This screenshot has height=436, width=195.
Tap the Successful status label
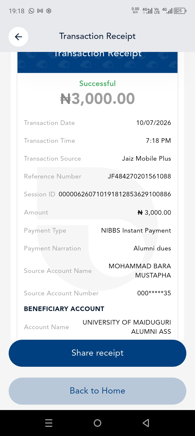coord(97,83)
